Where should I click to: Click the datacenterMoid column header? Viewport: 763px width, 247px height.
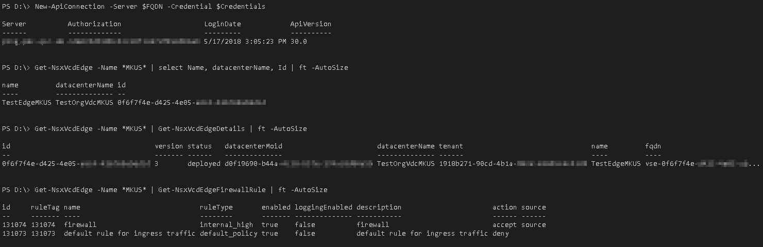tap(253, 146)
